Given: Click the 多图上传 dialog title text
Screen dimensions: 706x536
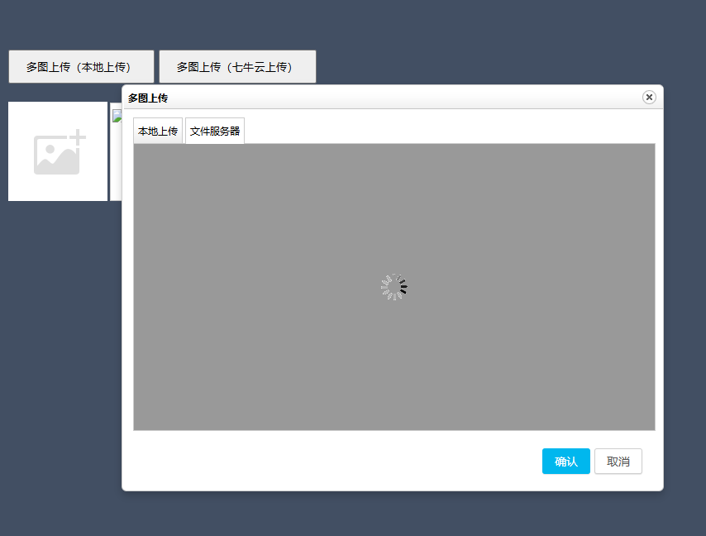Looking at the screenshot, I should 148,98.
